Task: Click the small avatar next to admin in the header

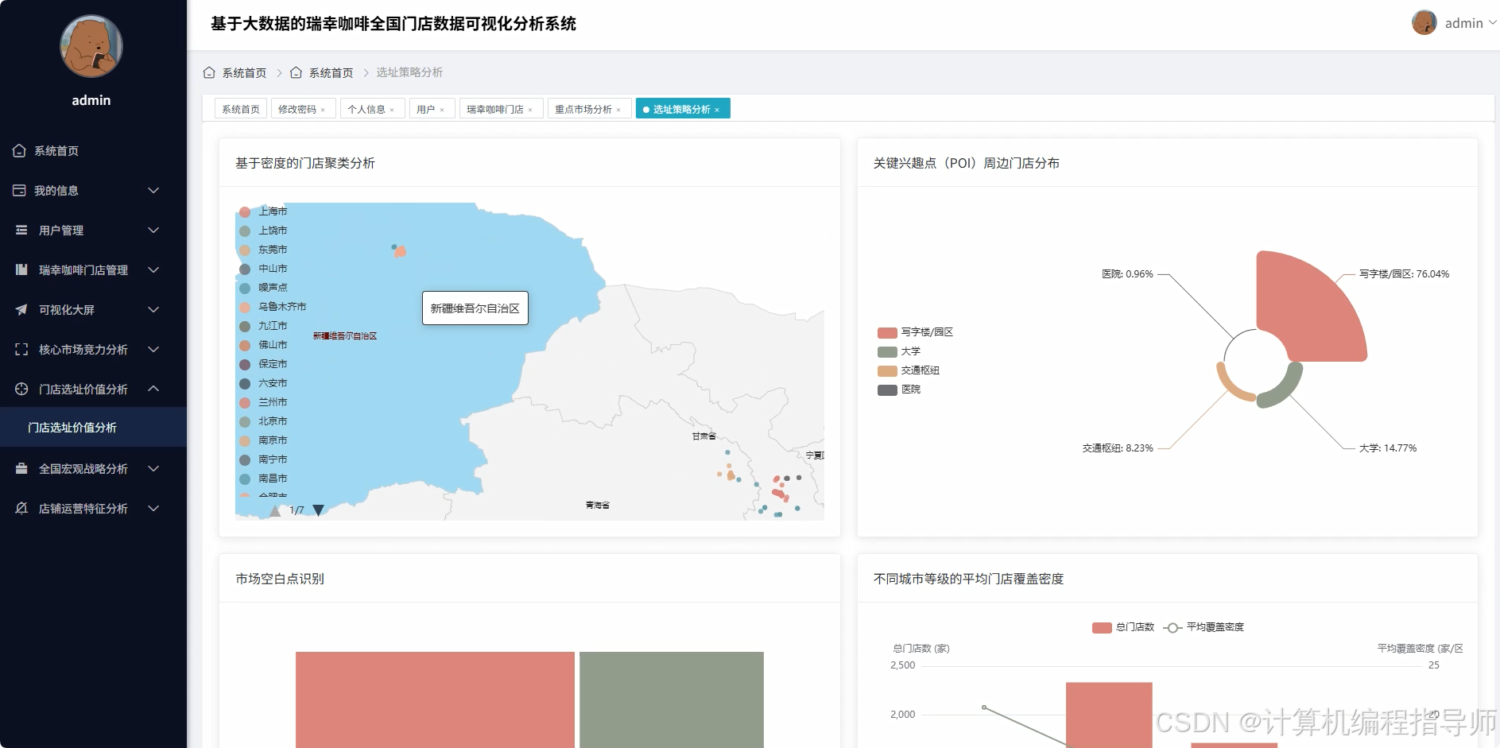Action: coord(1424,22)
